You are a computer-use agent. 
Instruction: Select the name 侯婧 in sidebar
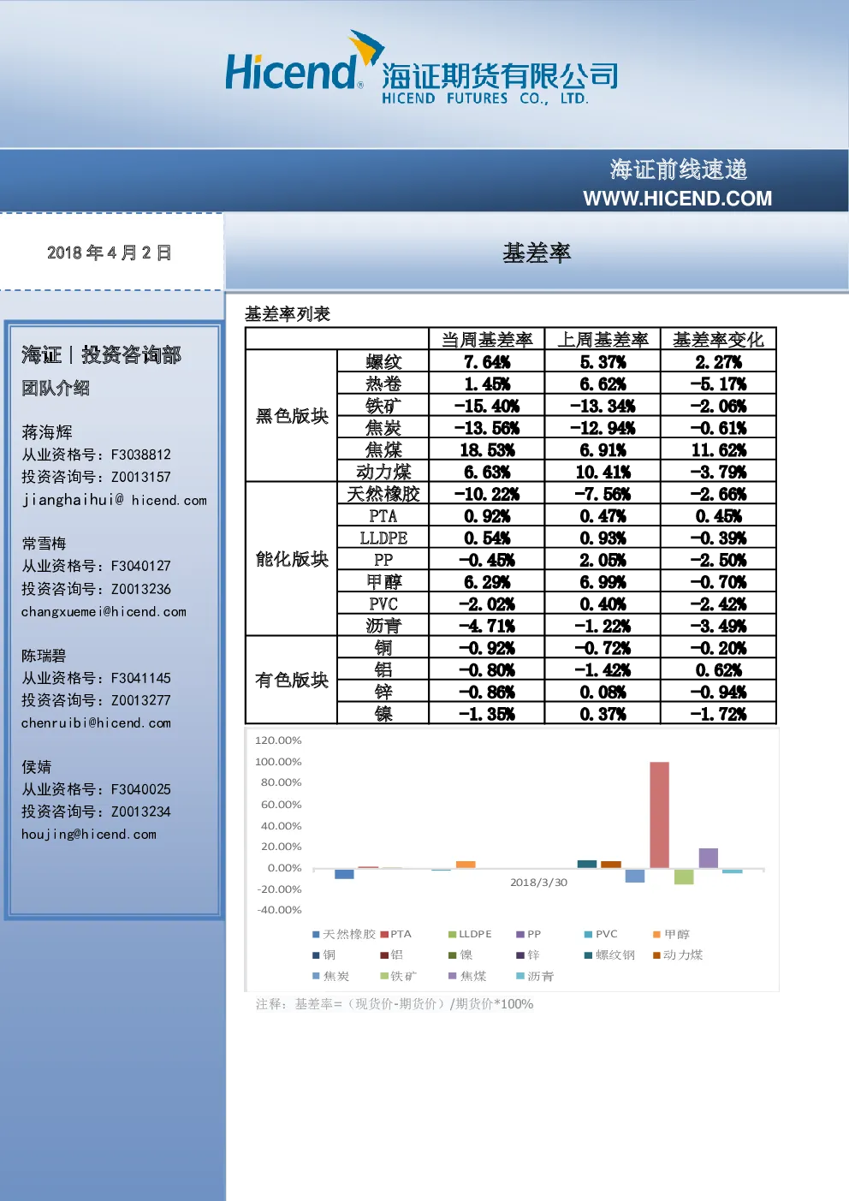(x=37, y=767)
